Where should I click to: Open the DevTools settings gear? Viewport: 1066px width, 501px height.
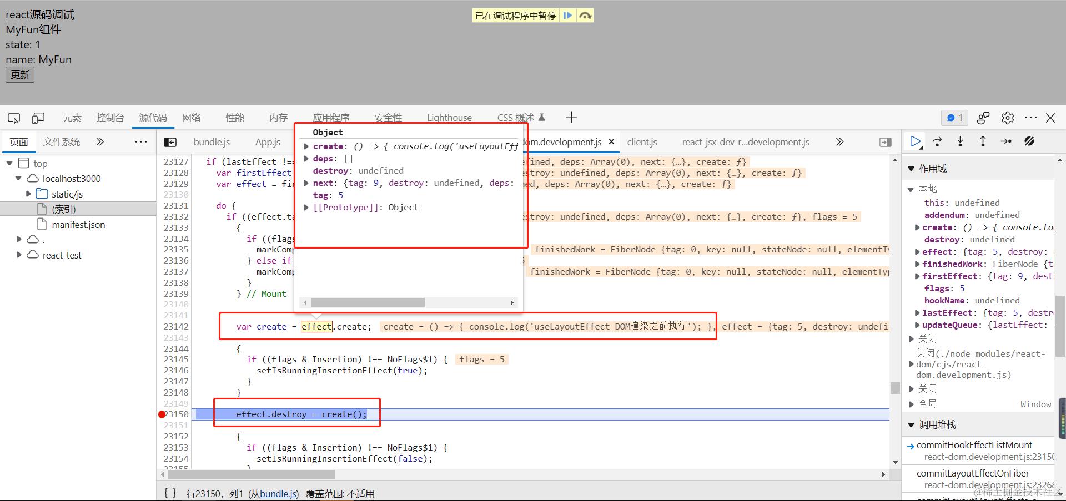[x=1008, y=118]
